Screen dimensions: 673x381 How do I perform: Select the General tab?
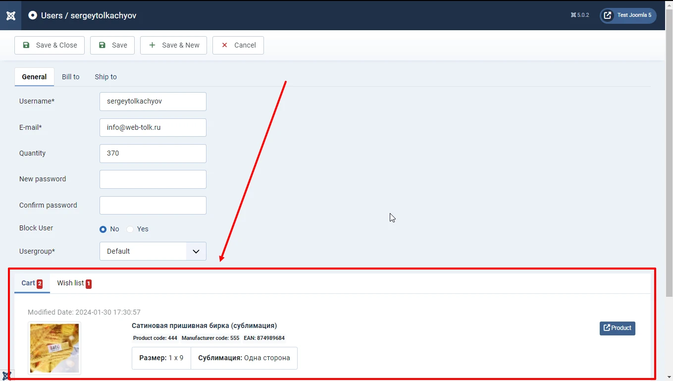coord(34,77)
